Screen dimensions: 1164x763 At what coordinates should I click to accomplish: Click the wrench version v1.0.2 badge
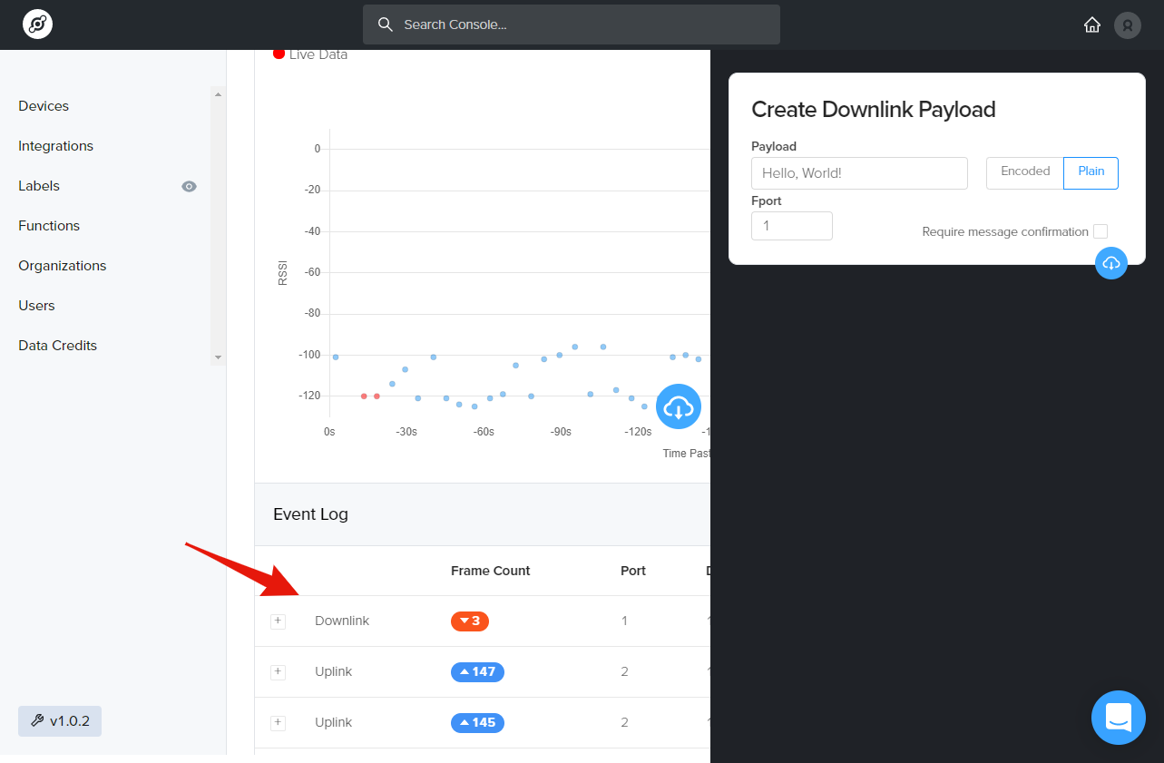(60, 721)
